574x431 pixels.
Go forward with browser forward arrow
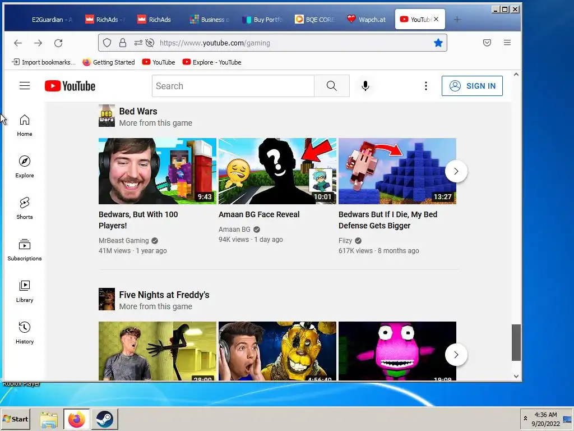tap(38, 43)
